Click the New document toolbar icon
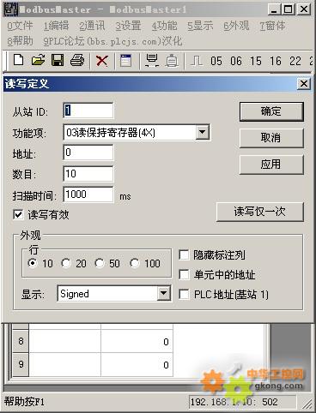The height and width of the screenshot is (413, 316). click(19, 60)
